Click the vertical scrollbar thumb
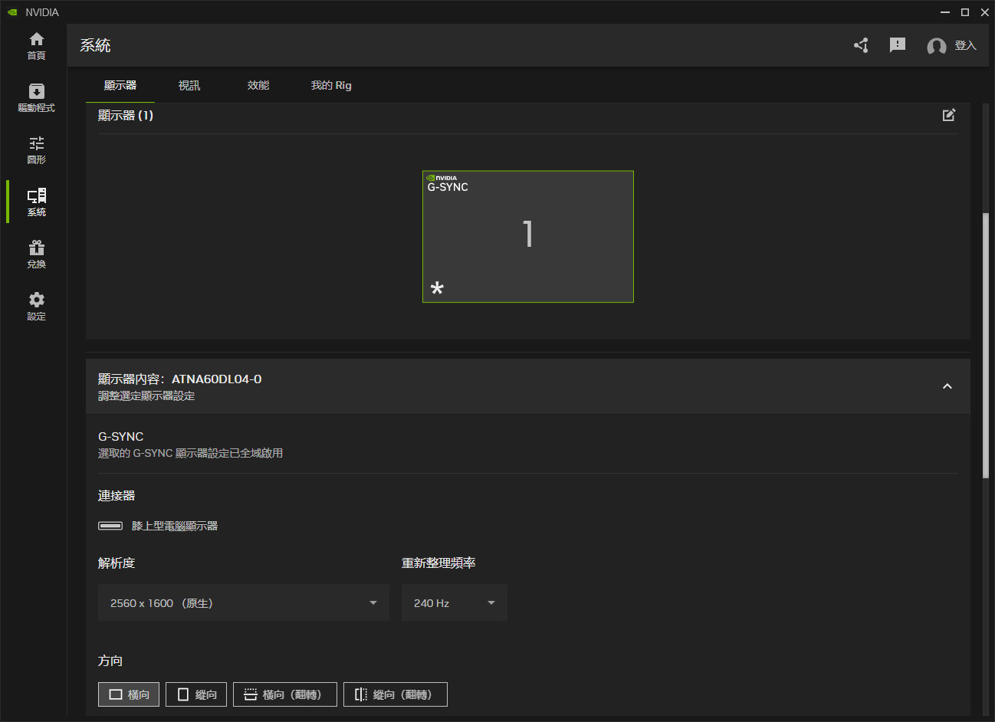The image size is (995, 722). (986, 345)
